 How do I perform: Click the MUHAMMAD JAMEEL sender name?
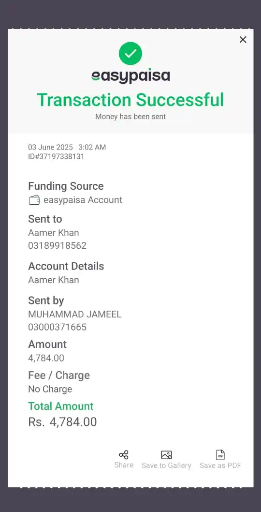click(75, 315)
